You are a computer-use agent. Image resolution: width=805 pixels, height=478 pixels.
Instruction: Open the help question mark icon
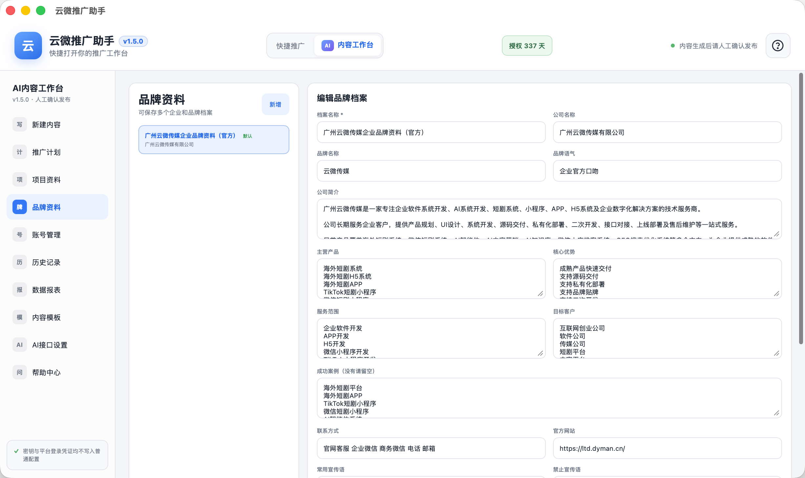click(778, 46)
